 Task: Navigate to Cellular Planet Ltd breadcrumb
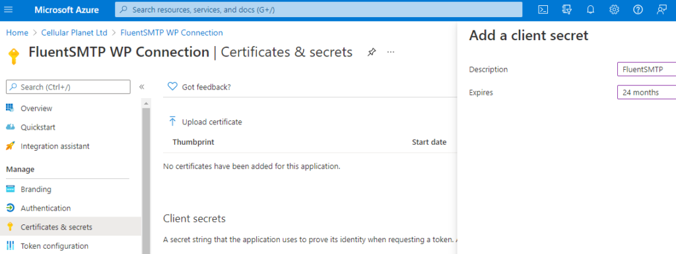click(x=74, y=33)
